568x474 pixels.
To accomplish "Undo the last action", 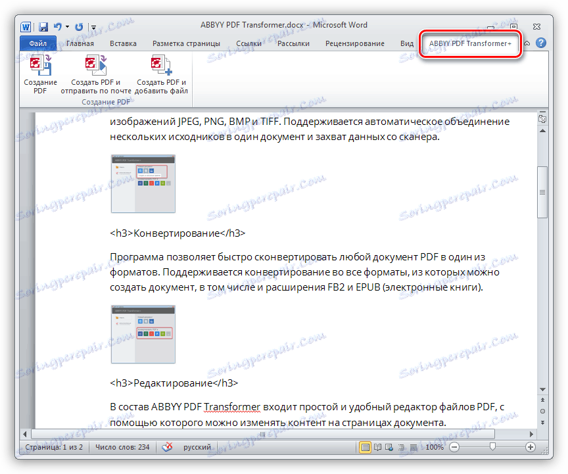I will [58, 26].
